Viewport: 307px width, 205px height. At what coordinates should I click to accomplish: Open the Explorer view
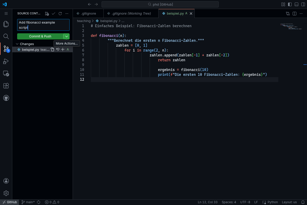6,24
